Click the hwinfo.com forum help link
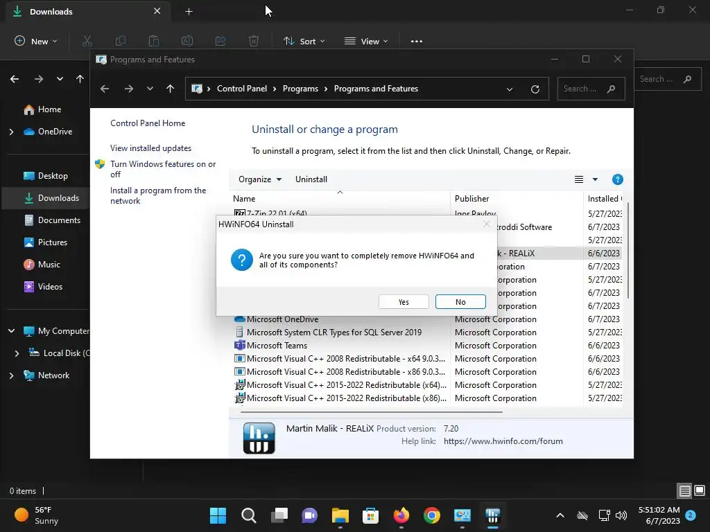This screenshot has height=532, width=710. (x=503, y=441)
